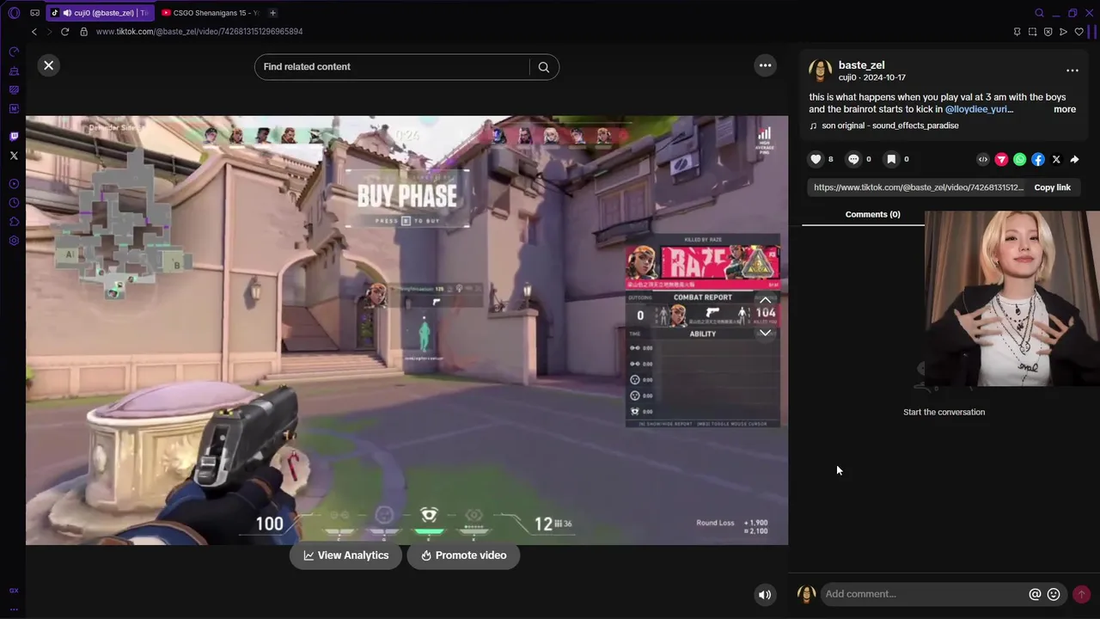Viewport: 1100px width, 619px height.
Task: Click the comment bubble icon
Action: pyautogui.click(x=853, y=159)
